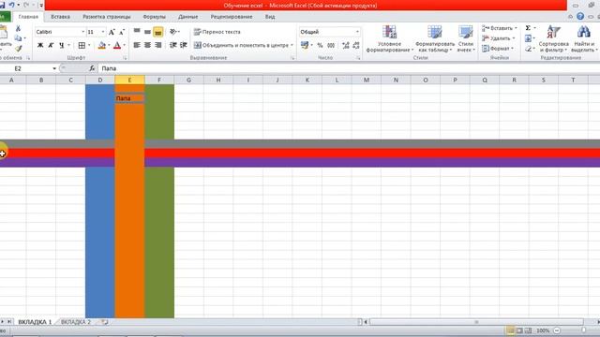
Task: Apply comma thousands separator format
Action: tap(331, 45)
